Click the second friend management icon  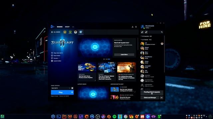point(146,32)
